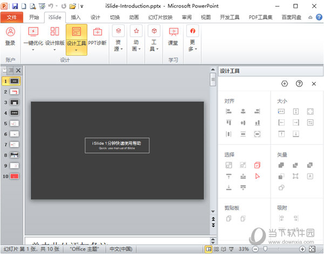Click the Open folder quick access icon
Screen dimensions: 324x254
click(72, 6)
